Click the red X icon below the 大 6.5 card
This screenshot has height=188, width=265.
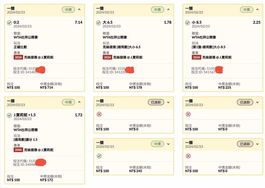click(x=99, y=114)
